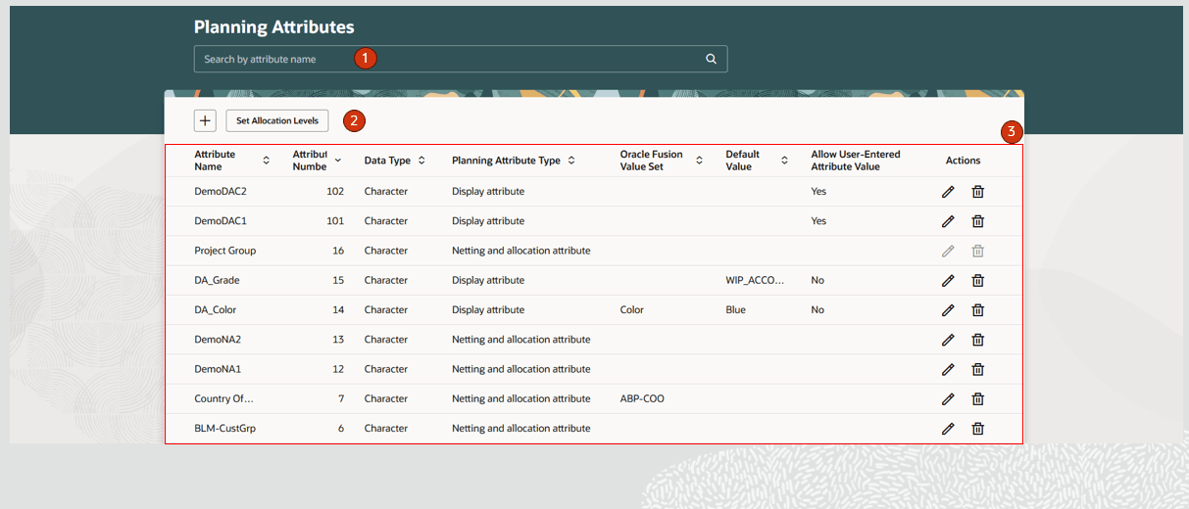Click the Color value set cell

(632, 310)
